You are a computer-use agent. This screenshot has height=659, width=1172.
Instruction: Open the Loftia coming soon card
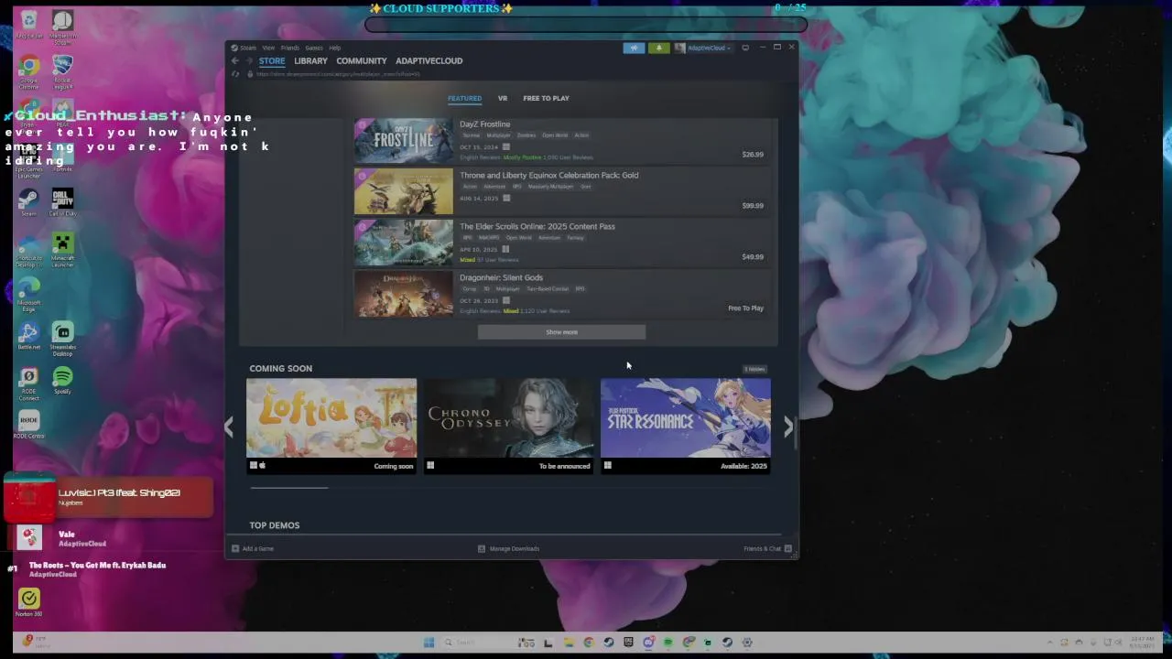[x=331, y=426]
